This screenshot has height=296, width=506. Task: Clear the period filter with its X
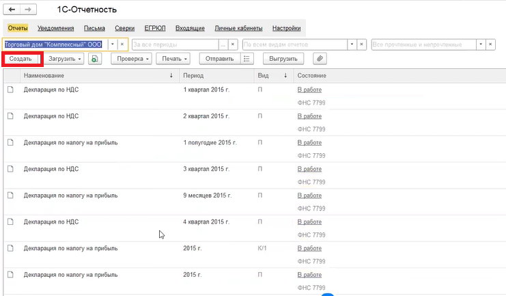[x=233, y=44]
